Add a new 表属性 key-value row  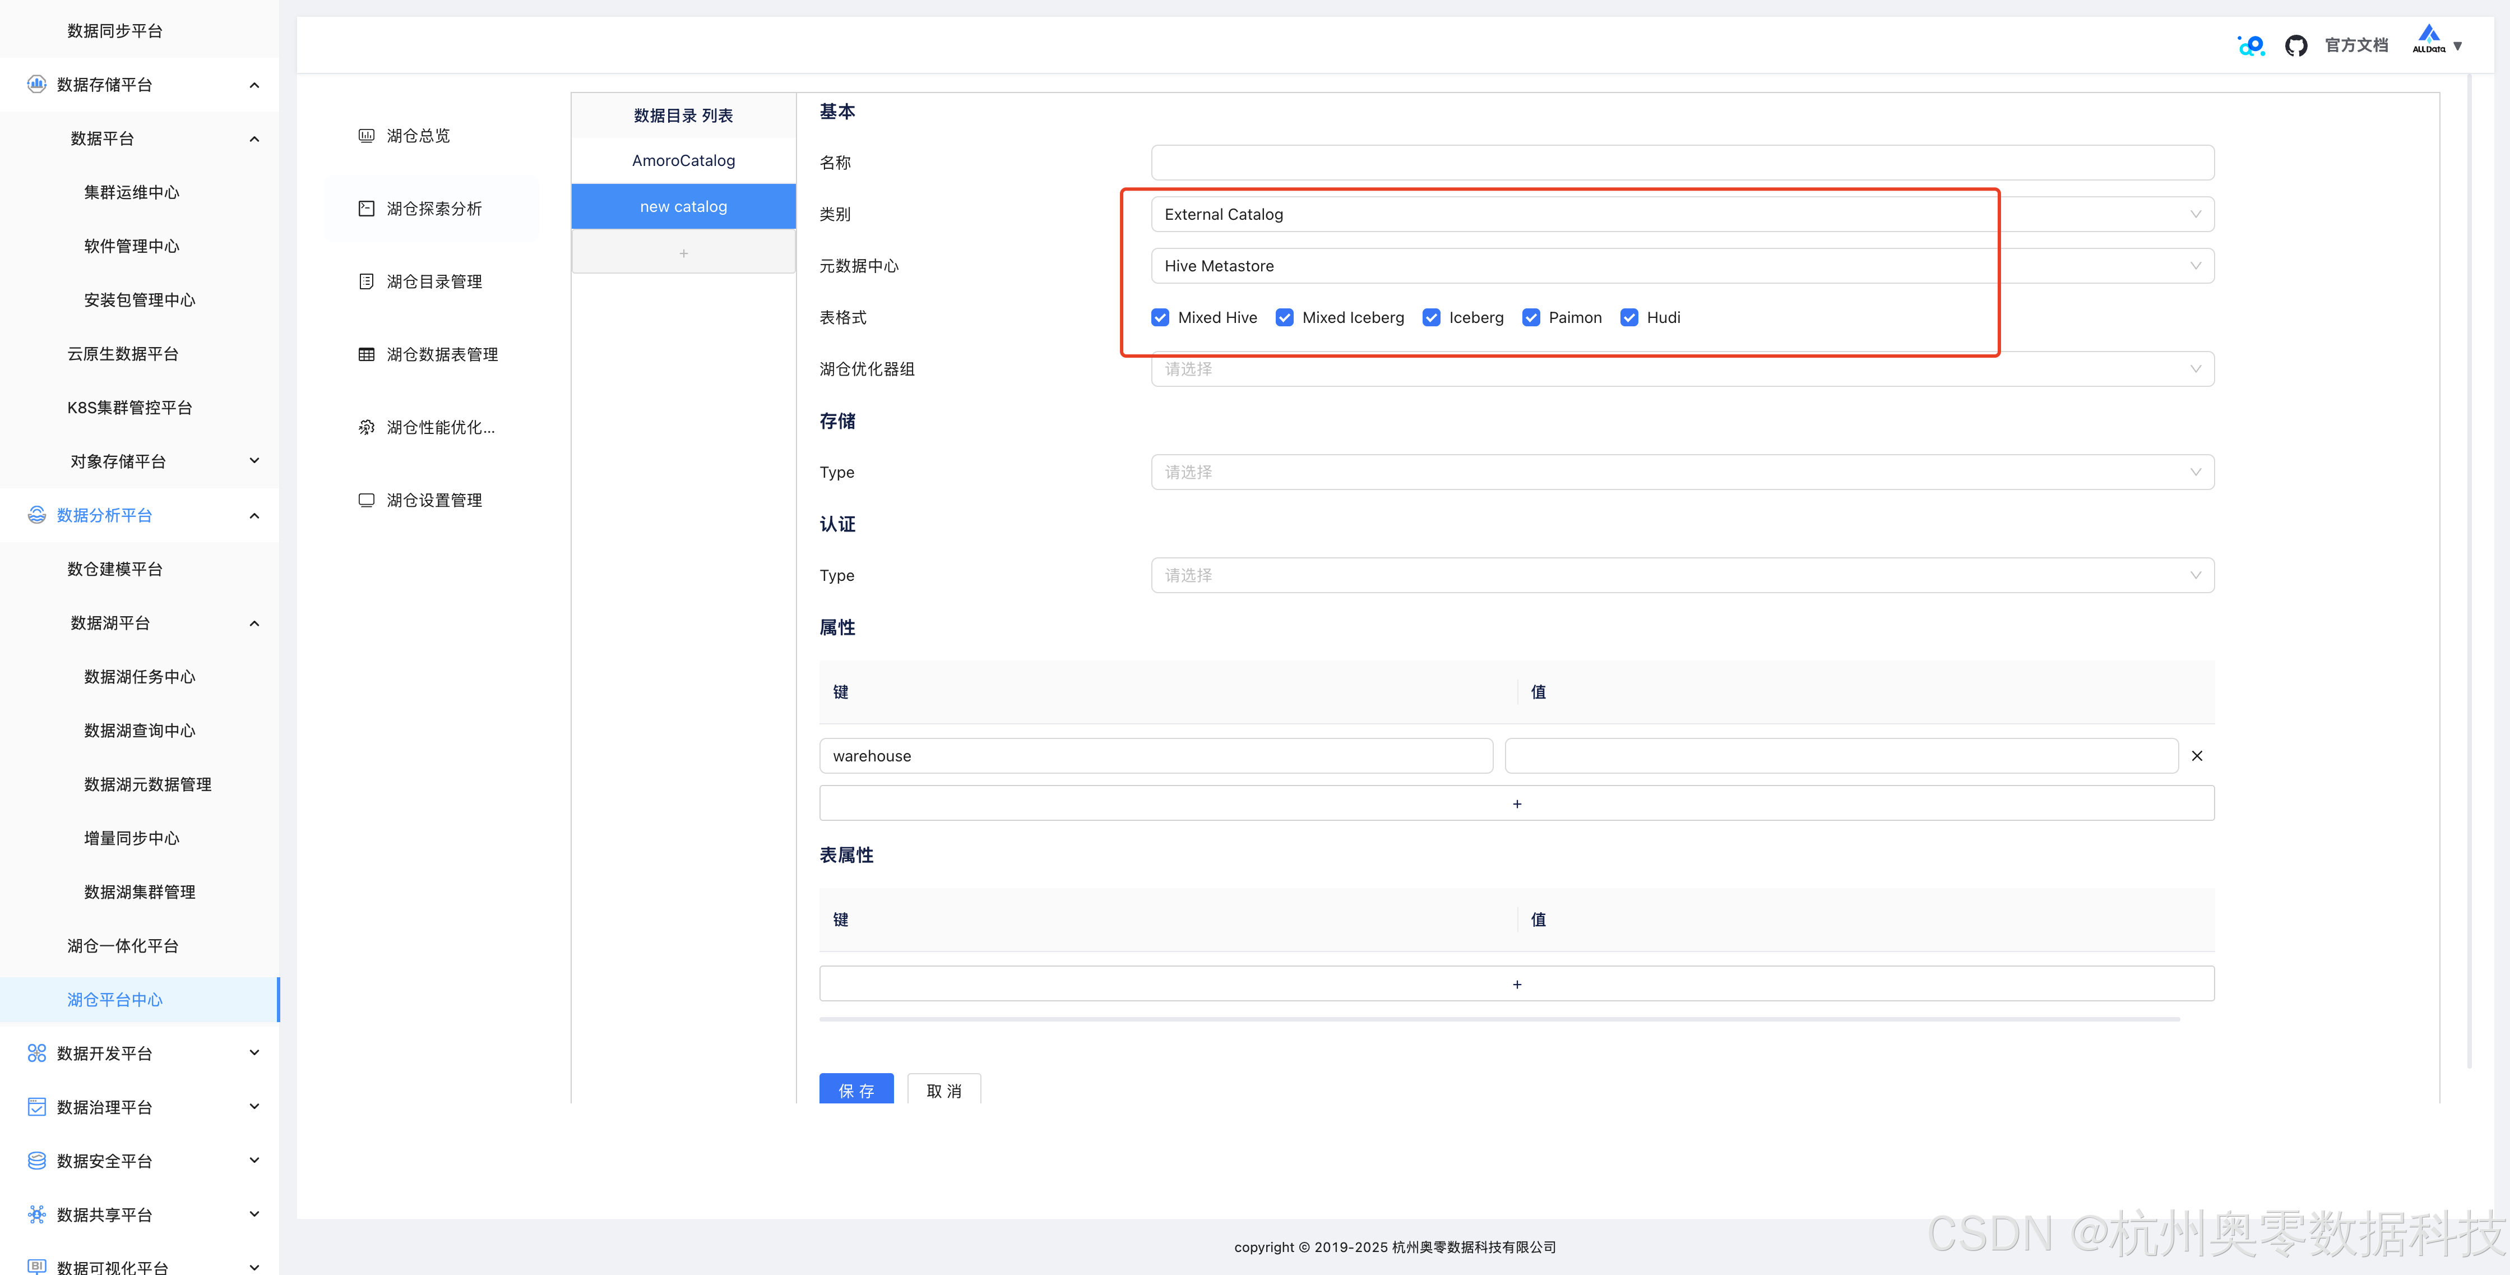[x=1517, y=983]
